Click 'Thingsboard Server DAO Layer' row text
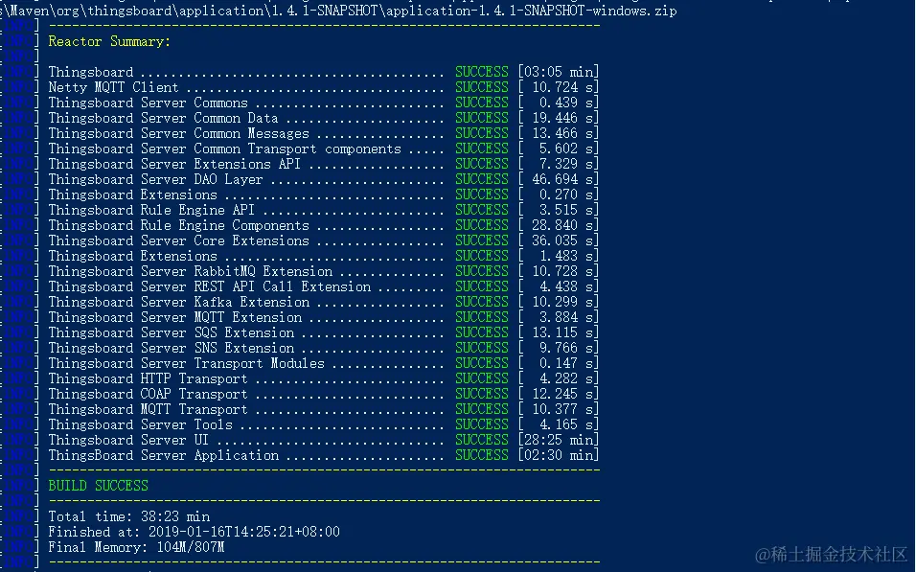 tap(155, 179)
